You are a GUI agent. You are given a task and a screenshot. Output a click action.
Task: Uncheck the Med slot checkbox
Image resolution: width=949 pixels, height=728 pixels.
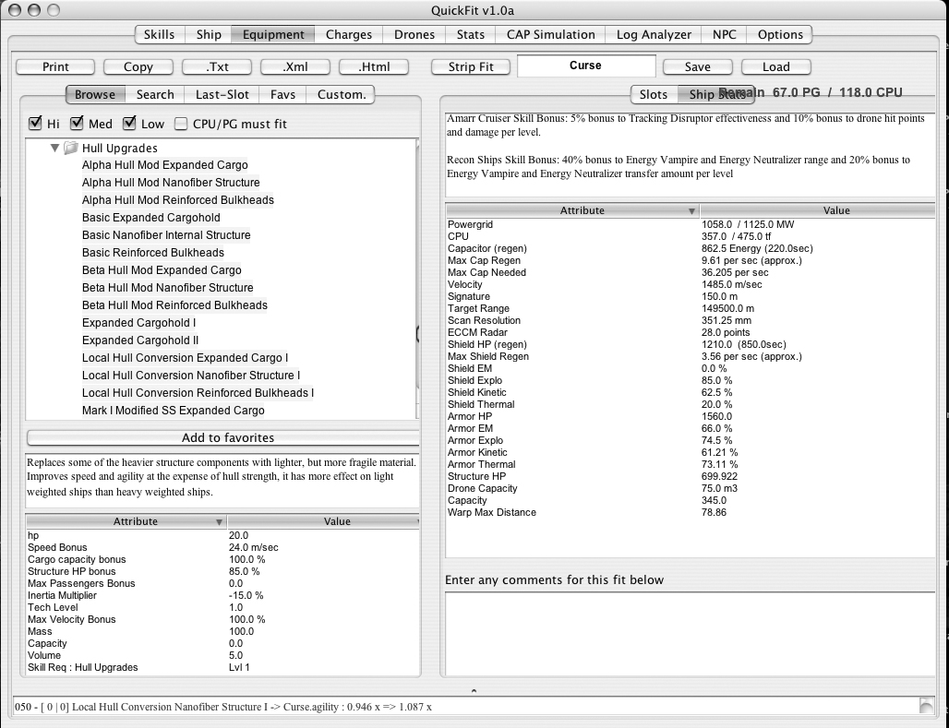pyautogui.click(x=77, y=124)
